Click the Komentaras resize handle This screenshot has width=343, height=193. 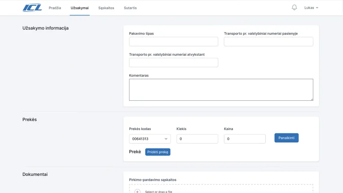click(x=312, y=99)
